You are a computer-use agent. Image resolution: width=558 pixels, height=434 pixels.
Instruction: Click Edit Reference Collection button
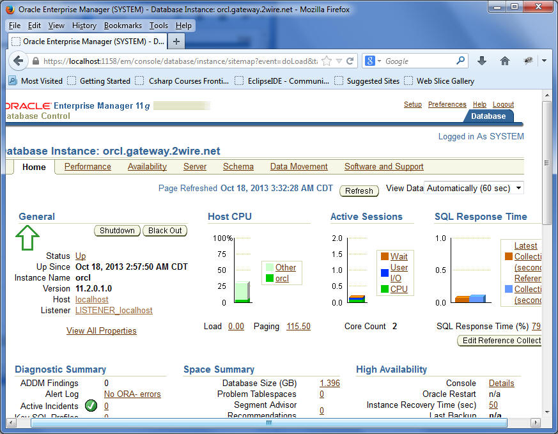(500, 341)
